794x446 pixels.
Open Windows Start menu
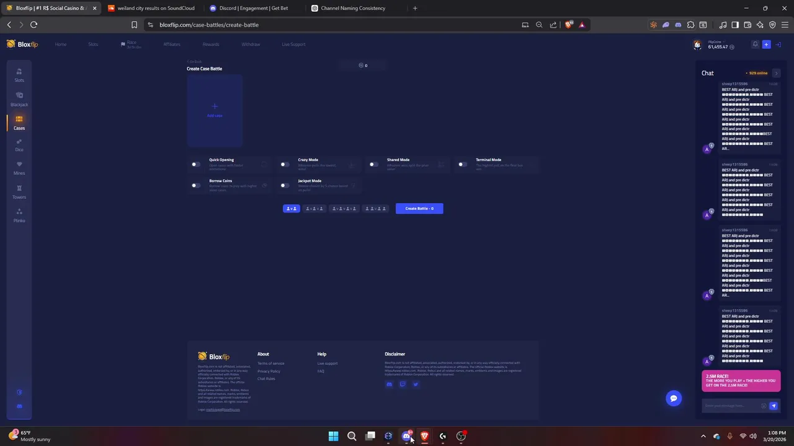pos(334,436)
